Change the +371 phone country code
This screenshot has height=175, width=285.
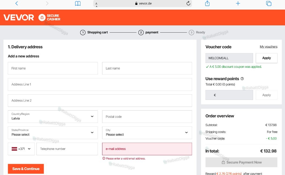click(21, 149)
